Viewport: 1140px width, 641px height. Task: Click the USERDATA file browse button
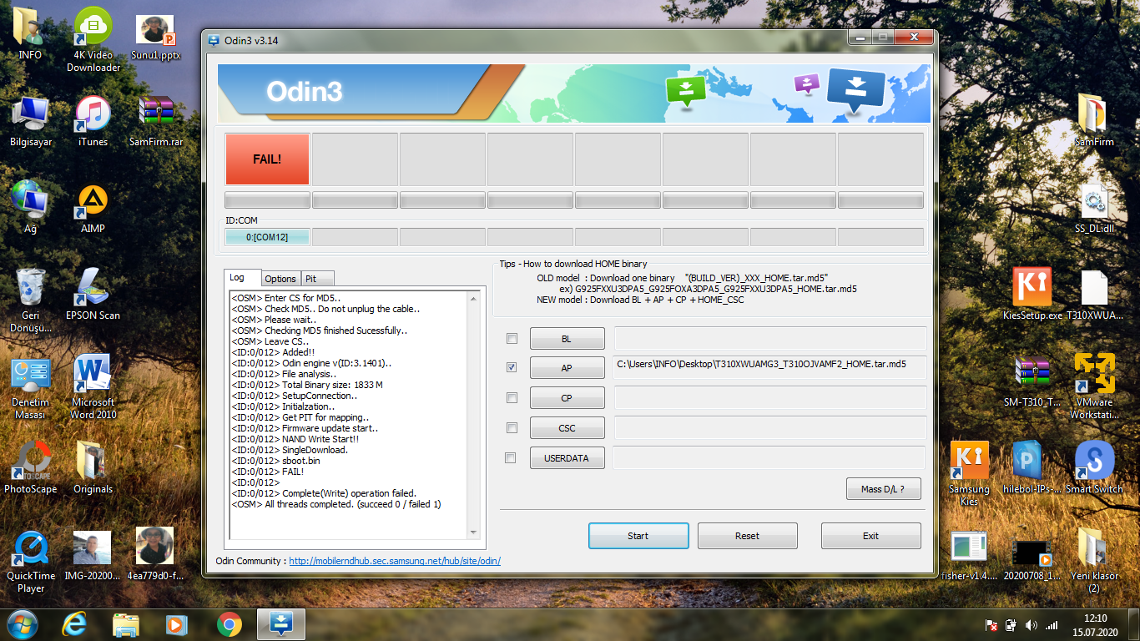(x=567, y=458)
